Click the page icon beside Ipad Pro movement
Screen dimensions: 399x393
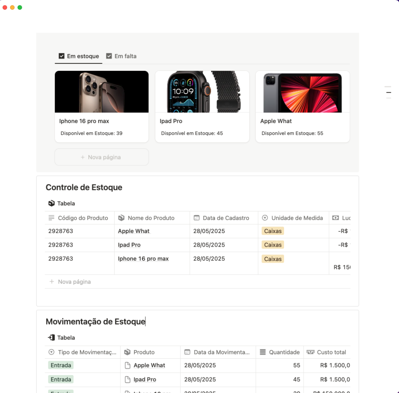(x=128, y=379)
